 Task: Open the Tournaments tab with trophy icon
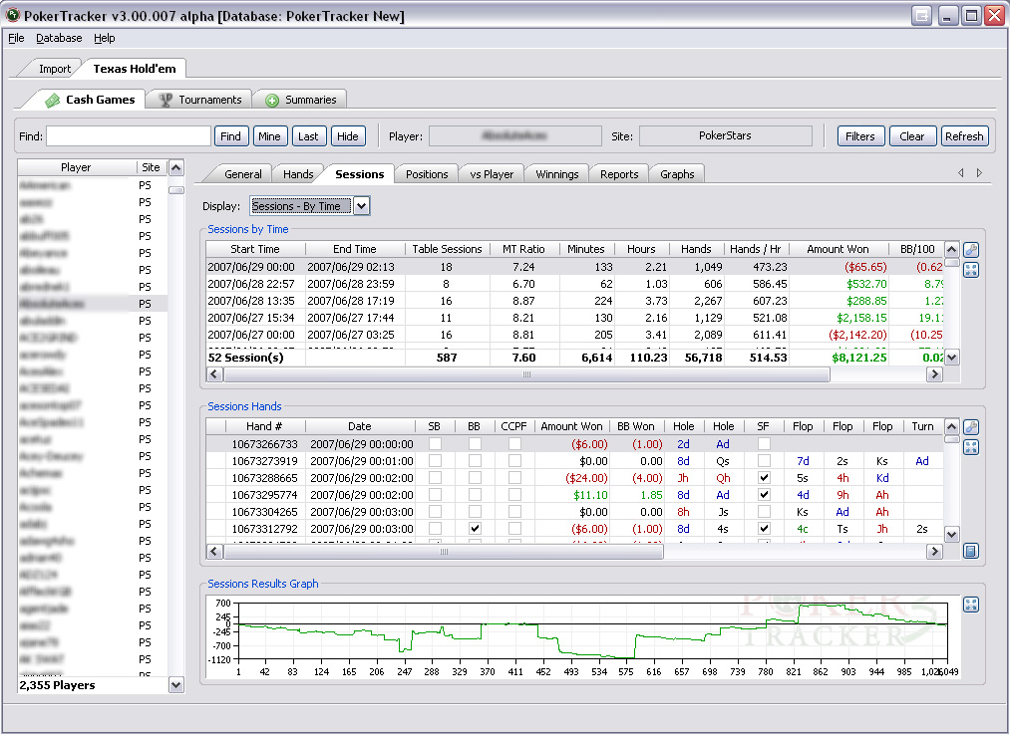pyautogui.click(x=201, y=100)
